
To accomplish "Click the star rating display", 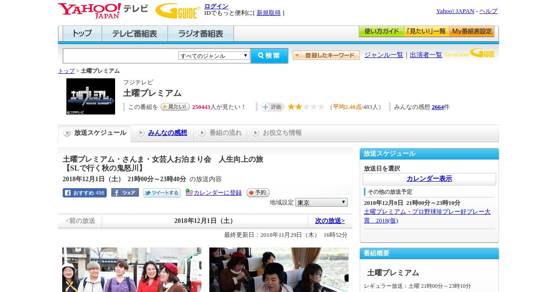I will pos(306,107).
